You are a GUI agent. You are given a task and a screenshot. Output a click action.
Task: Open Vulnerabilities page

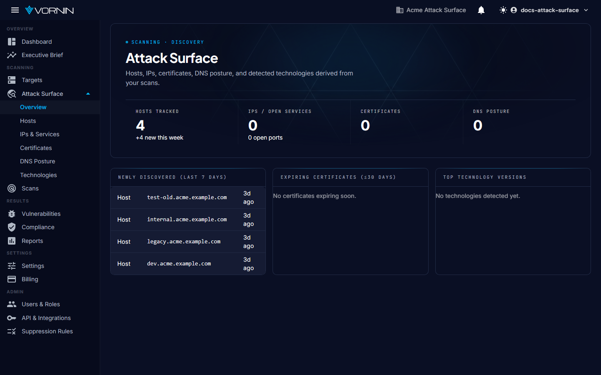tap(41, 214)
